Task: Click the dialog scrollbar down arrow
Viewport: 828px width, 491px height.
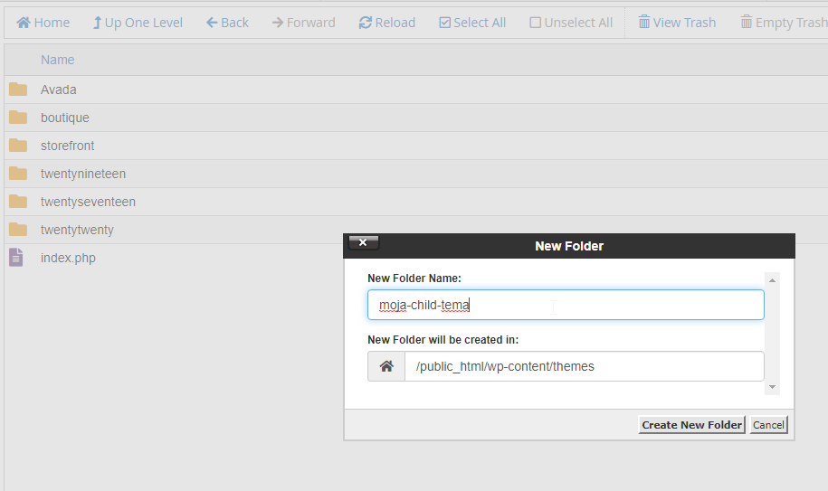Action: 772,387
